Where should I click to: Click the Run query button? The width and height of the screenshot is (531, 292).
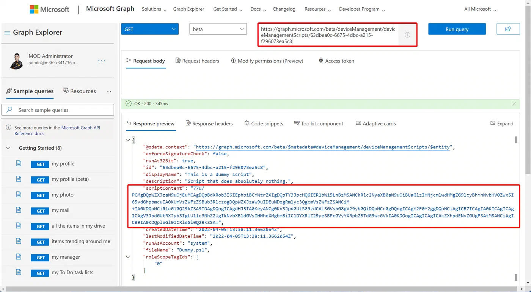pos(457,29)
